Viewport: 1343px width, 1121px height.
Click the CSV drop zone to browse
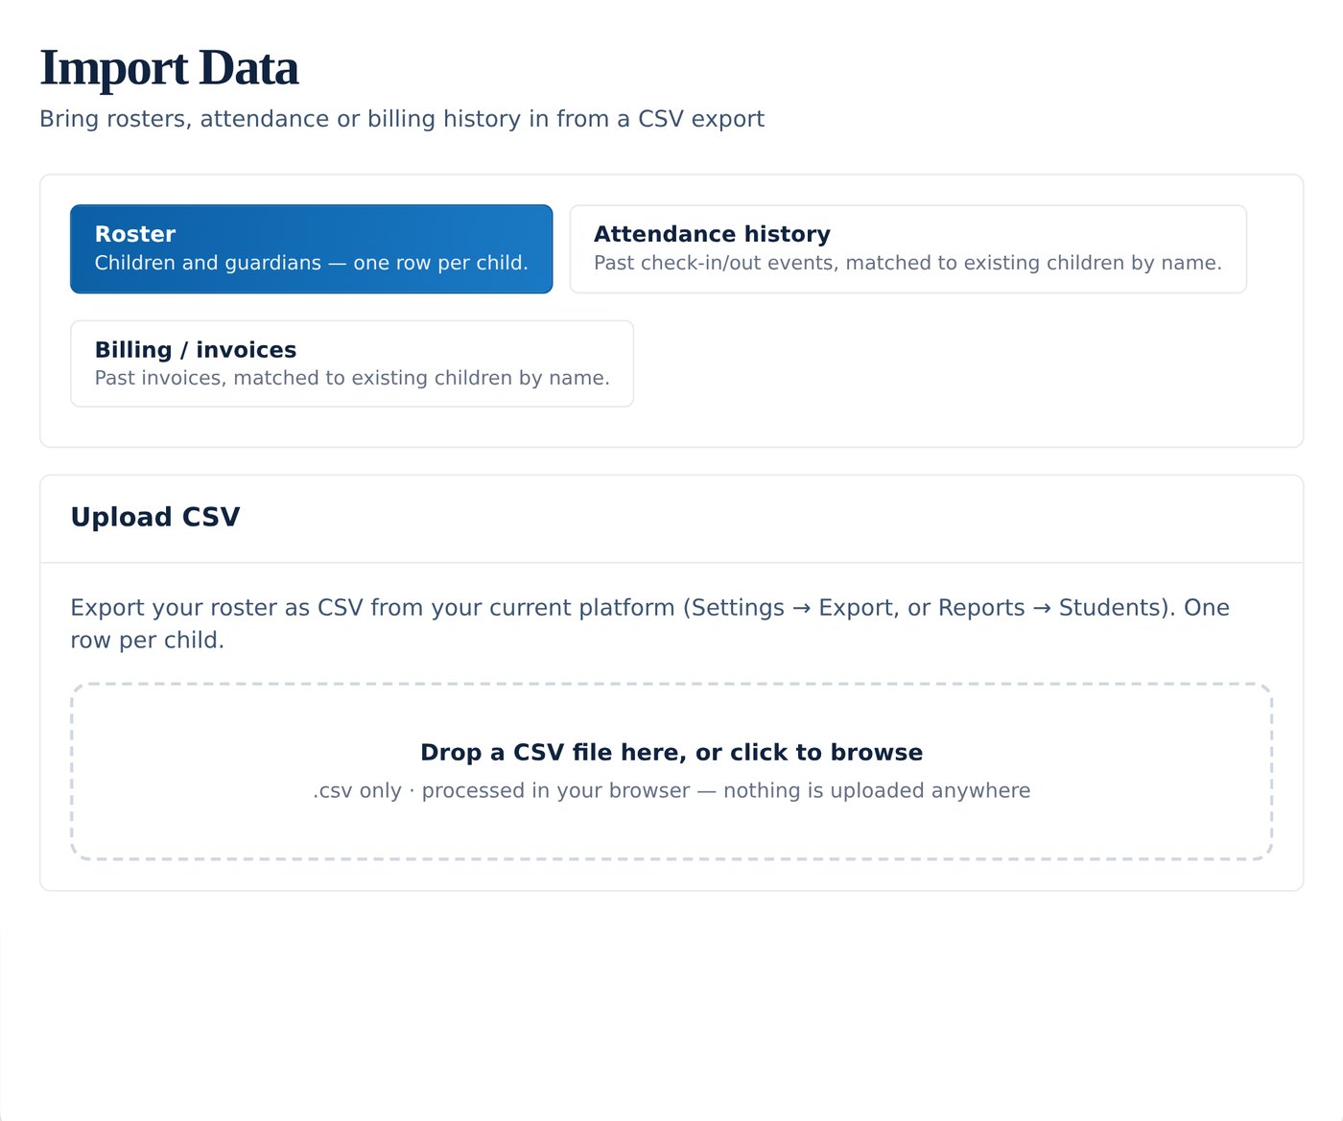[671, 771]
